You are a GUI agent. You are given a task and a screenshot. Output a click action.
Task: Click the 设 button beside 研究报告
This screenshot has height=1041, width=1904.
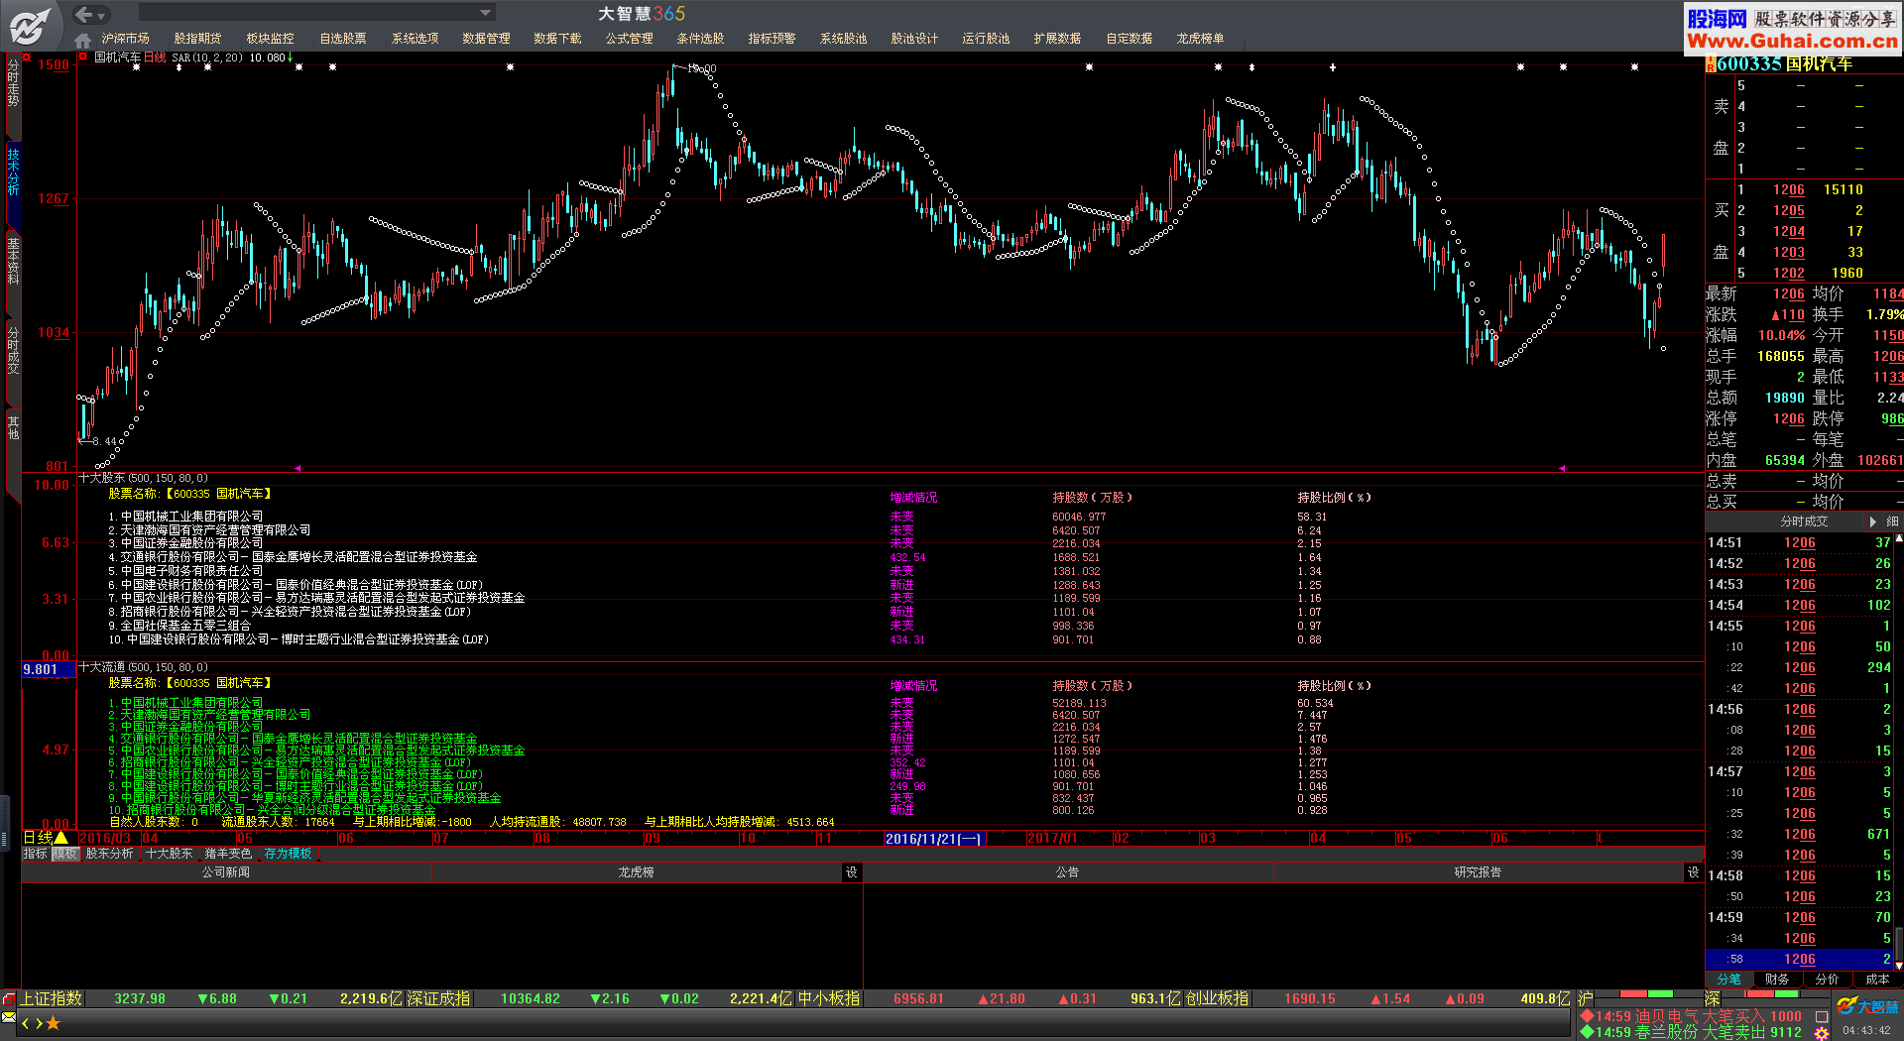point(1693,872)
